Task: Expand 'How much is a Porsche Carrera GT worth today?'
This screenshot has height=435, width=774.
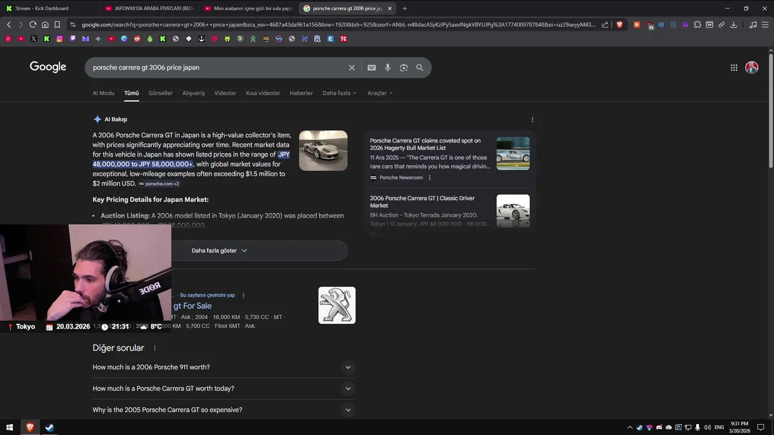Action: 224,388
